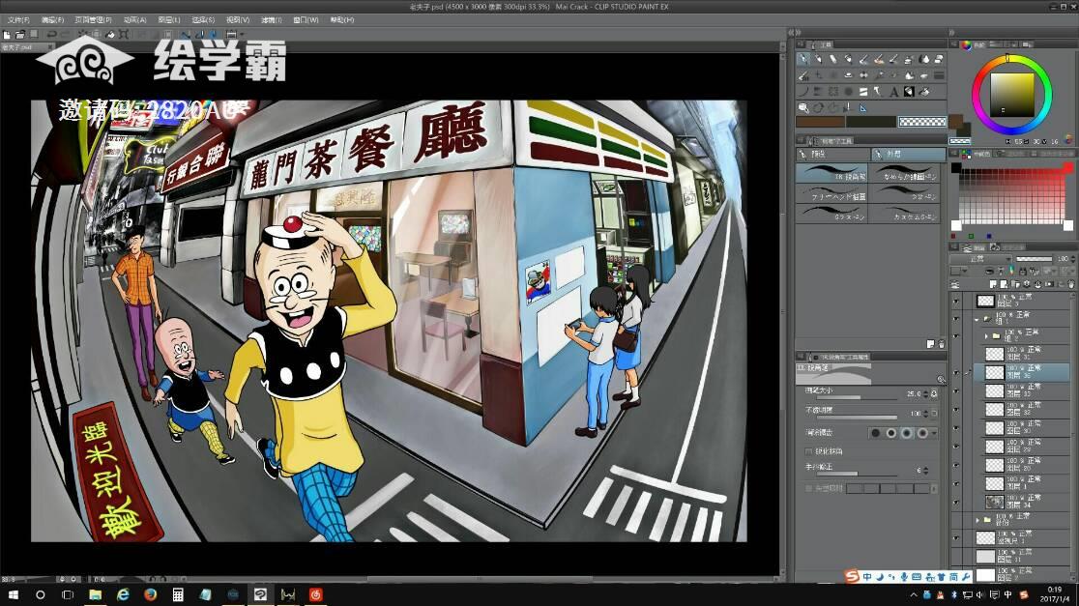This screenshot has width=1079, height=606.
Task: Toggle the disabled checkbox at tool property bottom
Action: [808, 488]
